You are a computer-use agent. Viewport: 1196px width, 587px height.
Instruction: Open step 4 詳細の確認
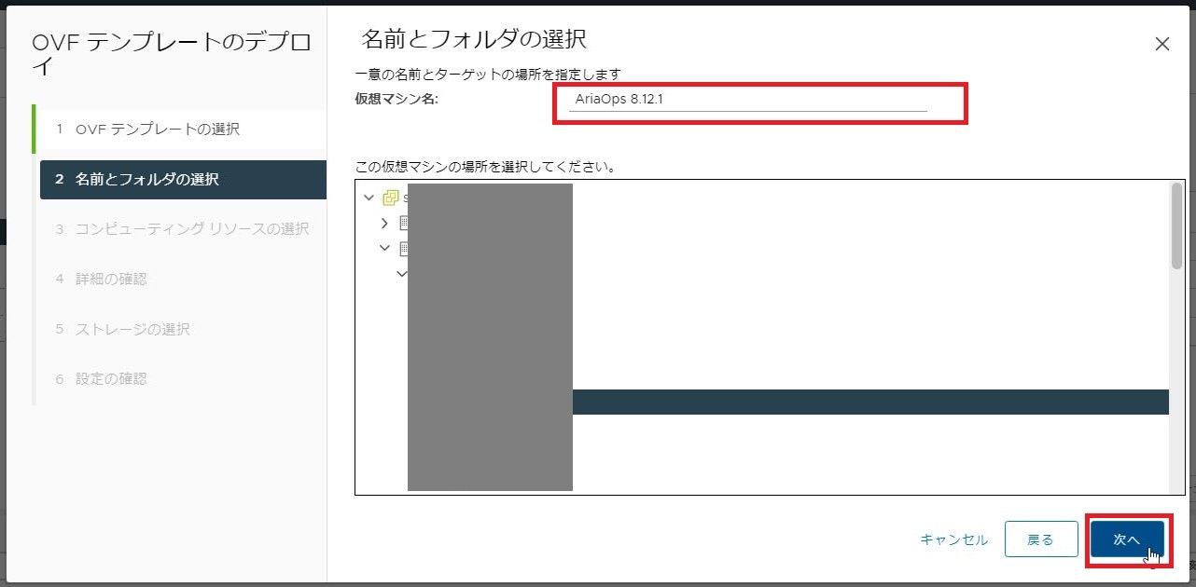[180, 279]
